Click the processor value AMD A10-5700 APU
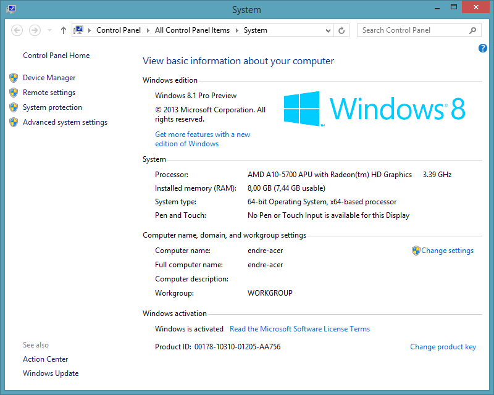Viewport: 494px width, 395px height. 330,175
